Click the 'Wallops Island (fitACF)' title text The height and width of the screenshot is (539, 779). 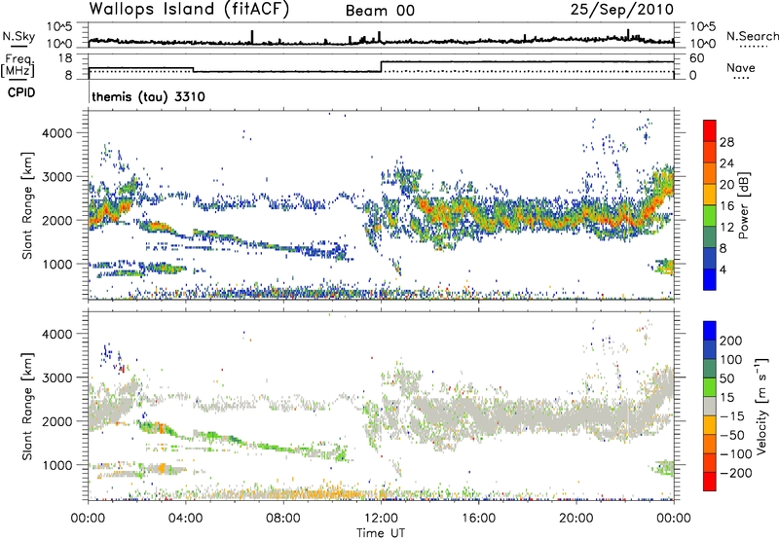189,9
